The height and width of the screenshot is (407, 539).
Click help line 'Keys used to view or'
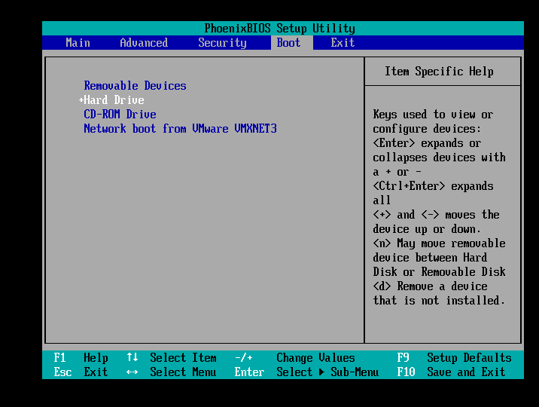pos(433,115)
